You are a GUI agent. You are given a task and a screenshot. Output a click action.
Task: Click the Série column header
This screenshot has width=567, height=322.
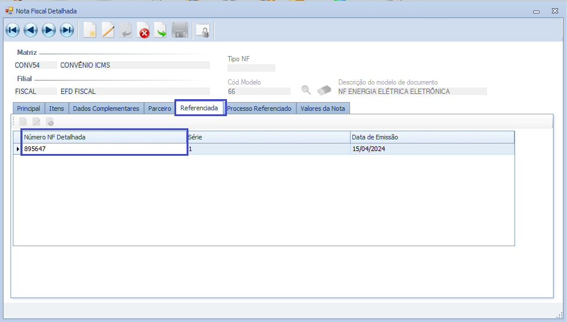pos(268,137)
